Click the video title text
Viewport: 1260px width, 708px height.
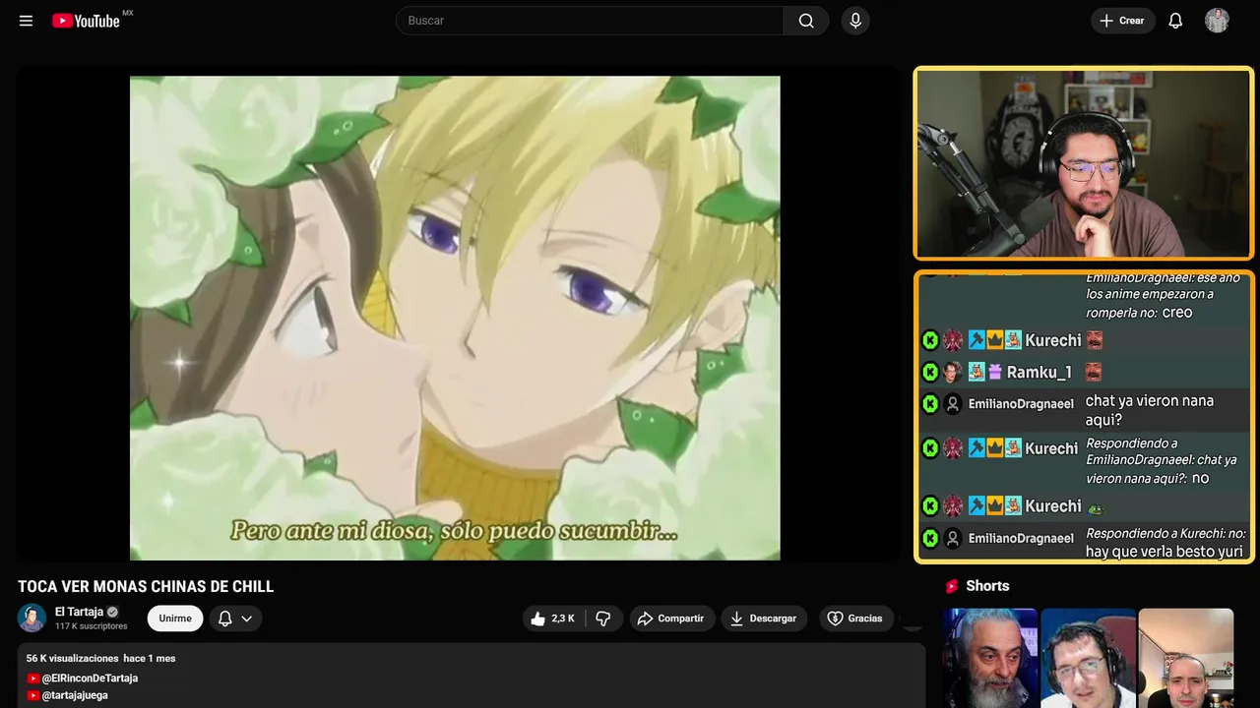tap(146, 587)
